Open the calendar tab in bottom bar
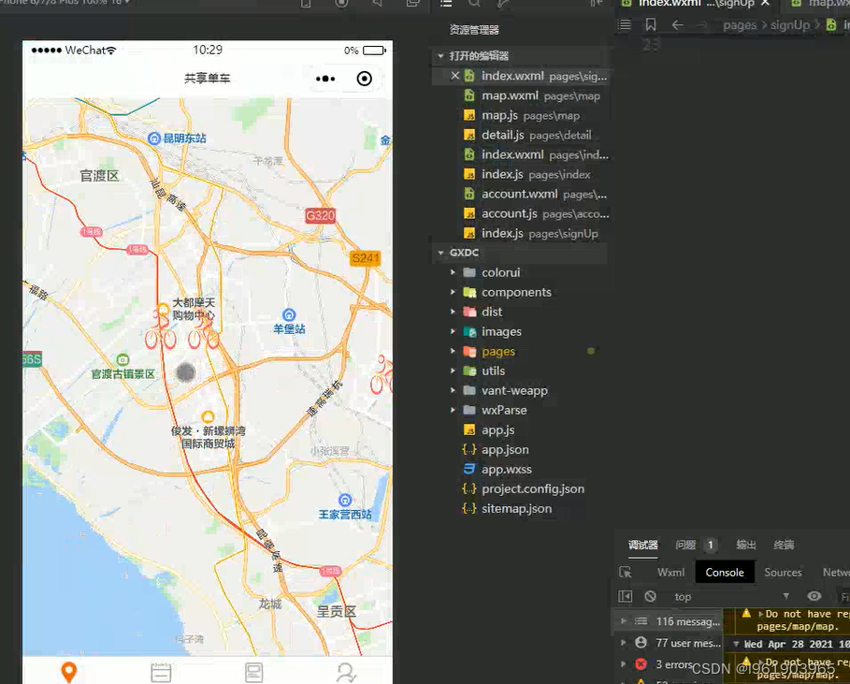 [x=161, y=672]
